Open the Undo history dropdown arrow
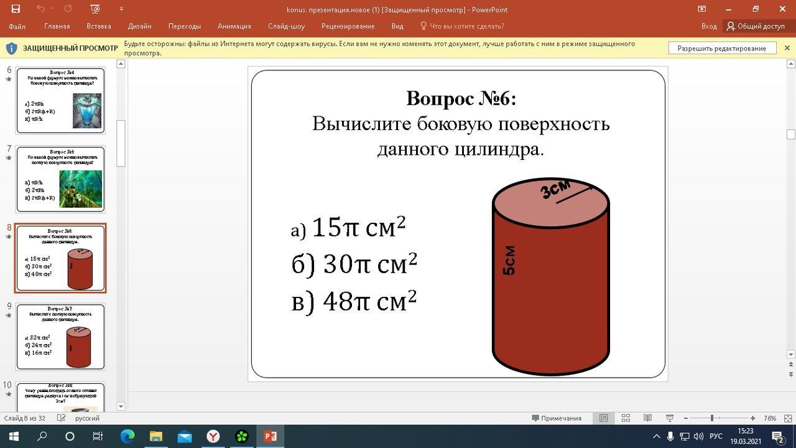The image size is (796, 448). coord(51,9)
